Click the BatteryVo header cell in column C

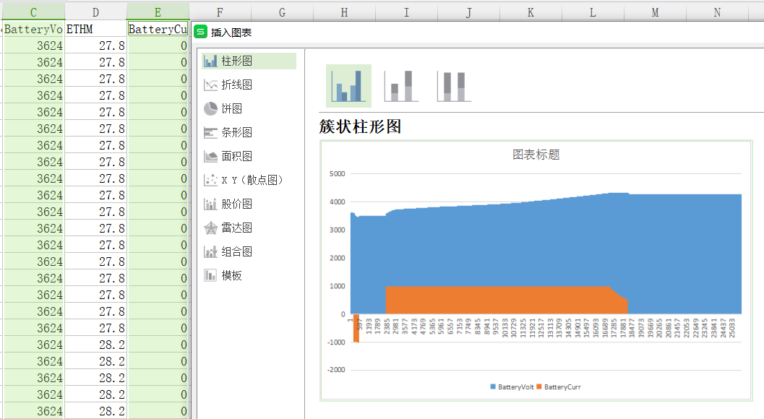pyautogui.click(x=33, y=29)
